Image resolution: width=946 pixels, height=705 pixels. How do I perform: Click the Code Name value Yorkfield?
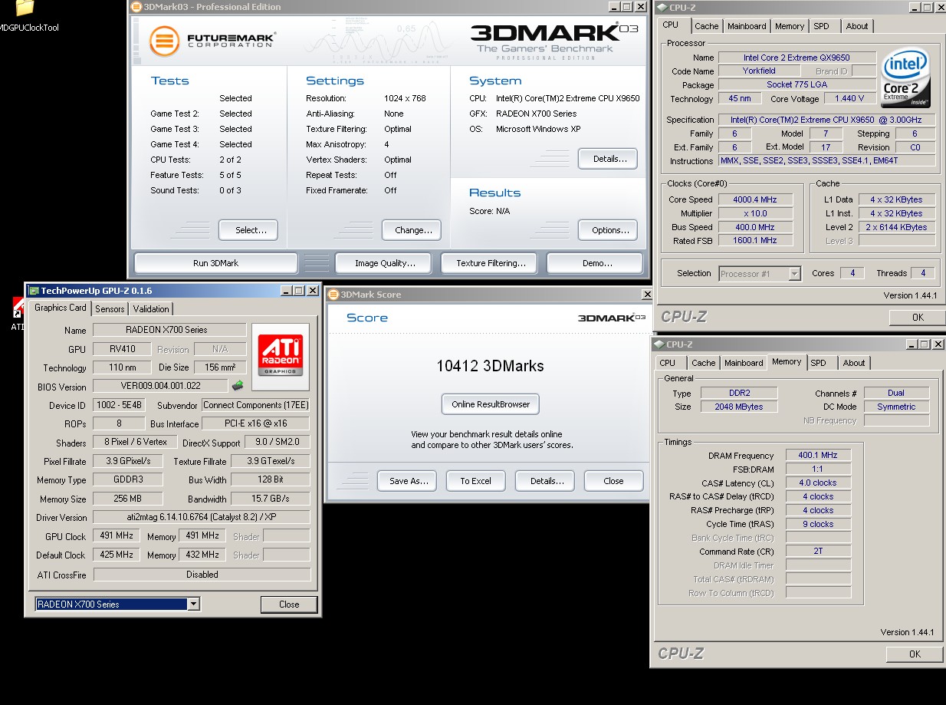point(759,71)
